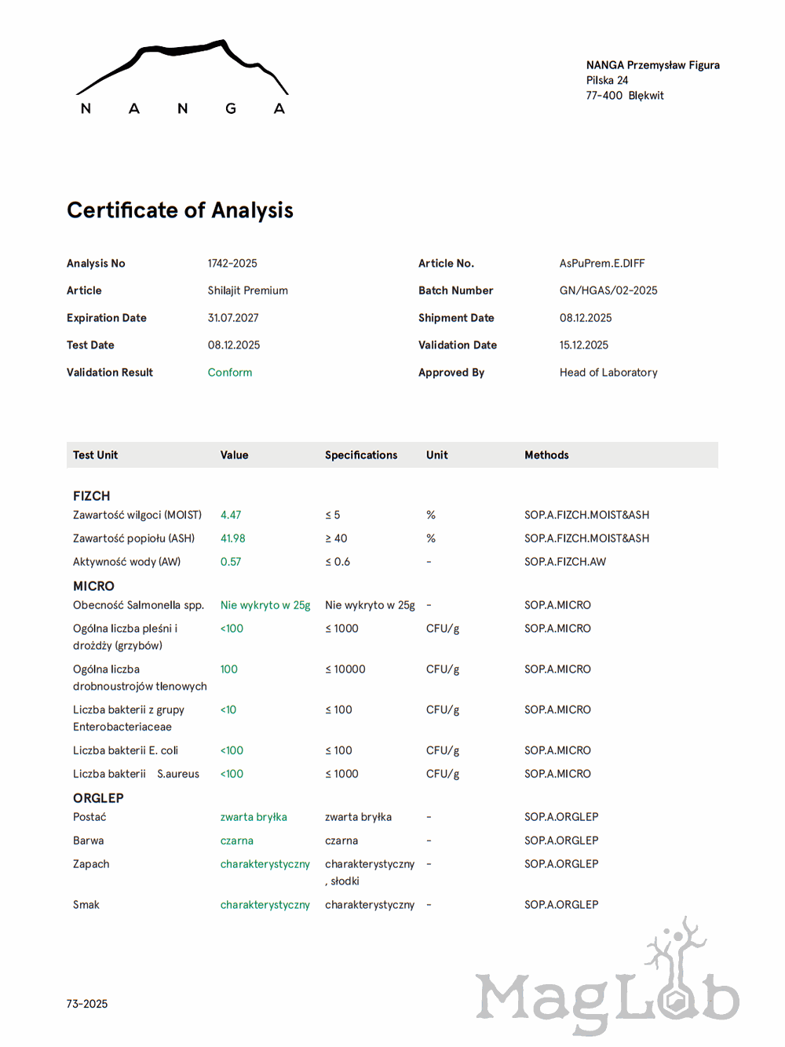The image size is (785, 1047).
Task: Select the MICRO section heading
Action: click(x=93, y=586)
